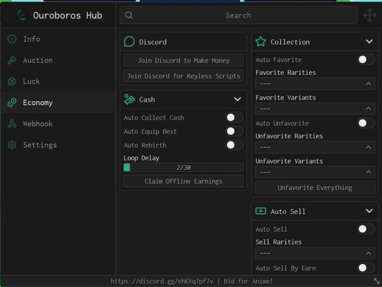Image resolution: width=382 pixels, height=287 pixels.
Task: Click the Collection star icon
Action: coord(261,42)
